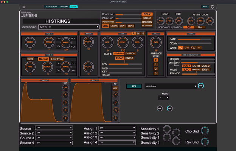Screen dimensions: 236x151
Task: Click the VCO-1 RANGE knob
Action: [x=49, y=42]
